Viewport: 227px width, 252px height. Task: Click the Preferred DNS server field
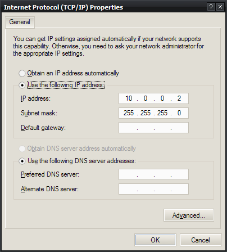click(153, 174)
